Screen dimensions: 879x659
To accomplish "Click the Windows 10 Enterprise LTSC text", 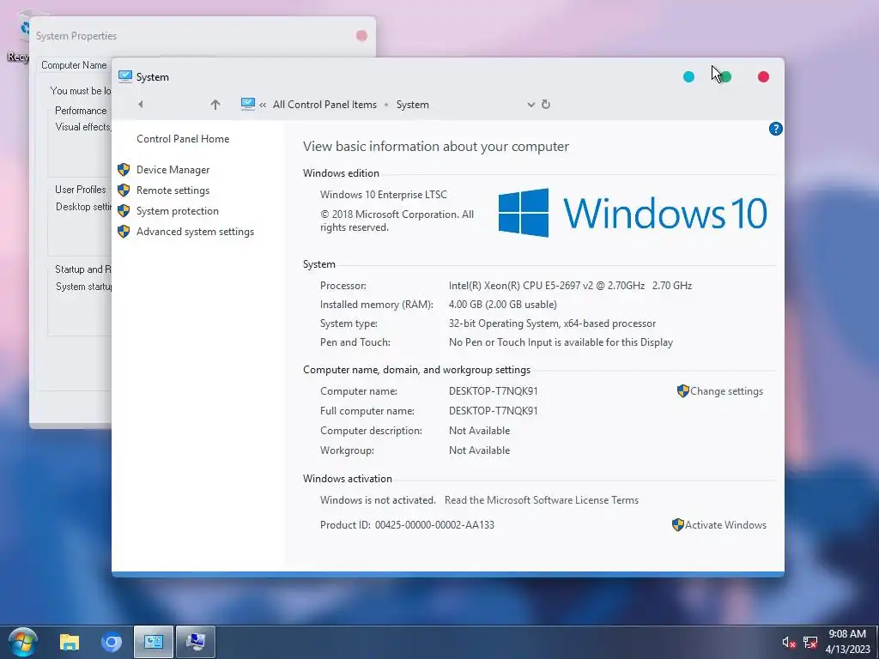I will click(384, 195).
